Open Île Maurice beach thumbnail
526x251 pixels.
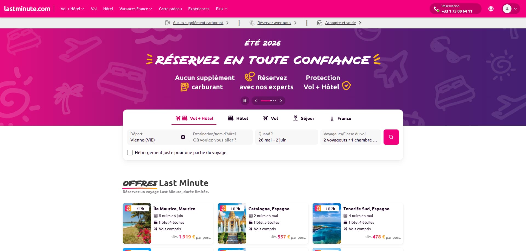(x=137, y=223)
